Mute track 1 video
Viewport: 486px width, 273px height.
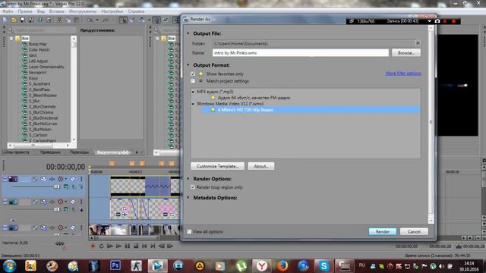(x=73, y=179)
